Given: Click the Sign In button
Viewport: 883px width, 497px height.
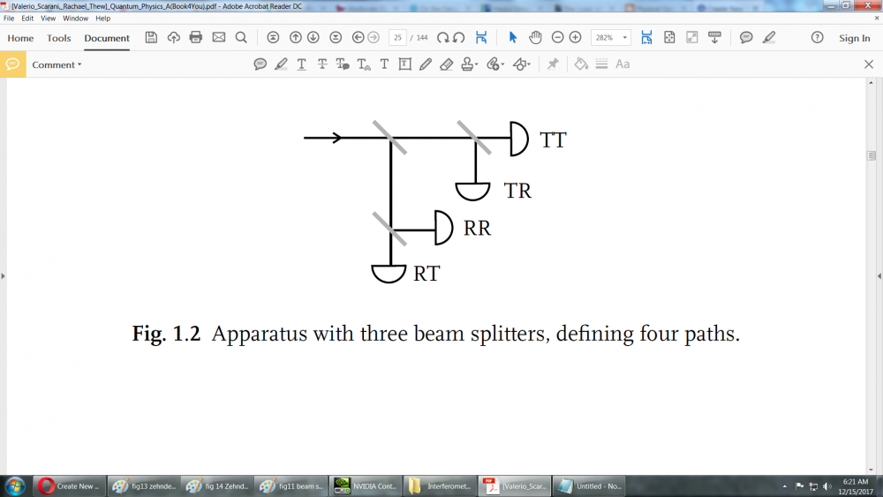Looking at the screenshot, I should 854,38.
